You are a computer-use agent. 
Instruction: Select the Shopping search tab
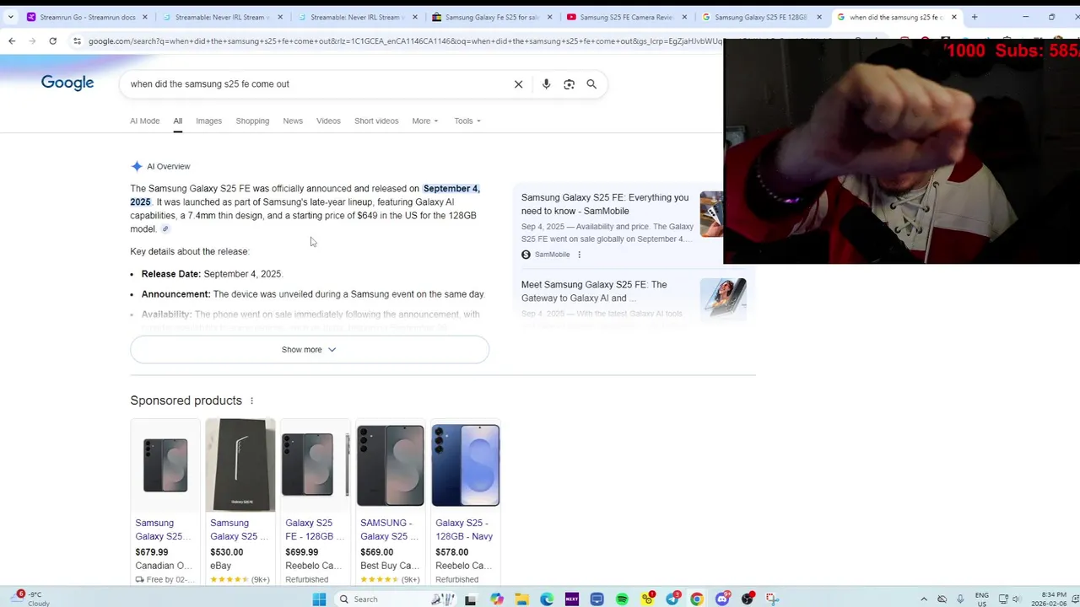(252, 121)
